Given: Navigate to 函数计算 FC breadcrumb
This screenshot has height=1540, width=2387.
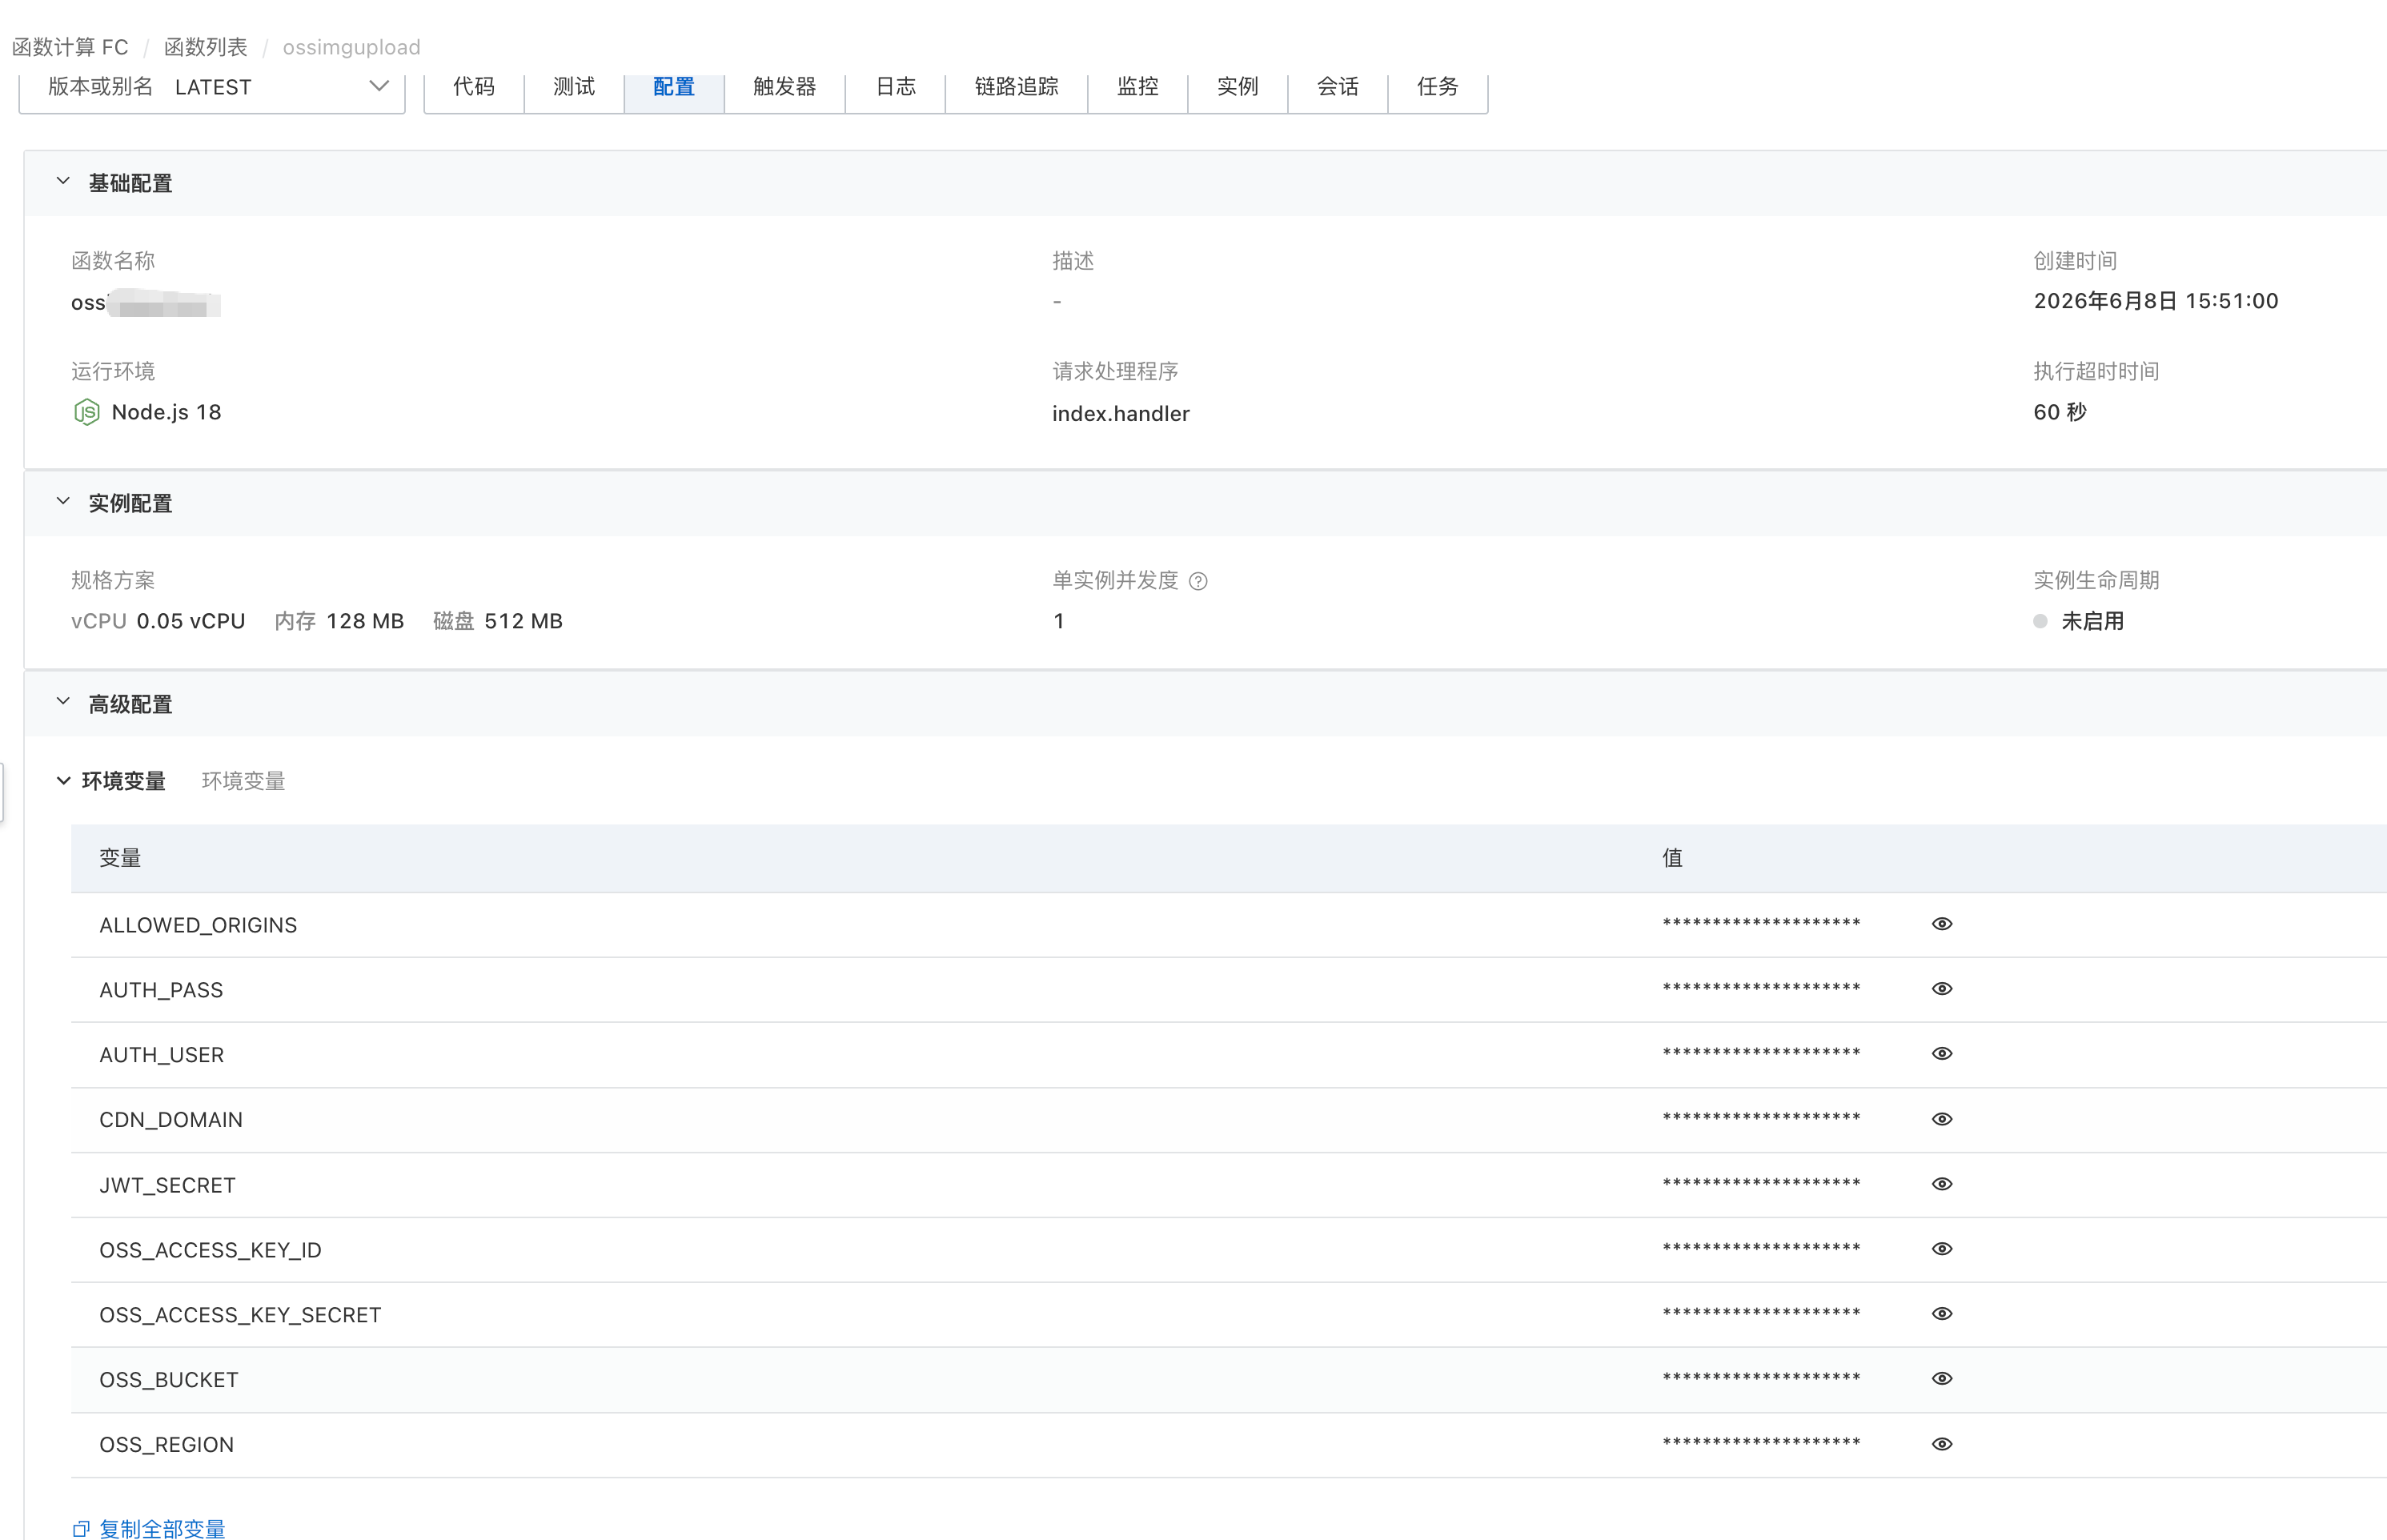Looking at the screenshot, I should point(70,47).
